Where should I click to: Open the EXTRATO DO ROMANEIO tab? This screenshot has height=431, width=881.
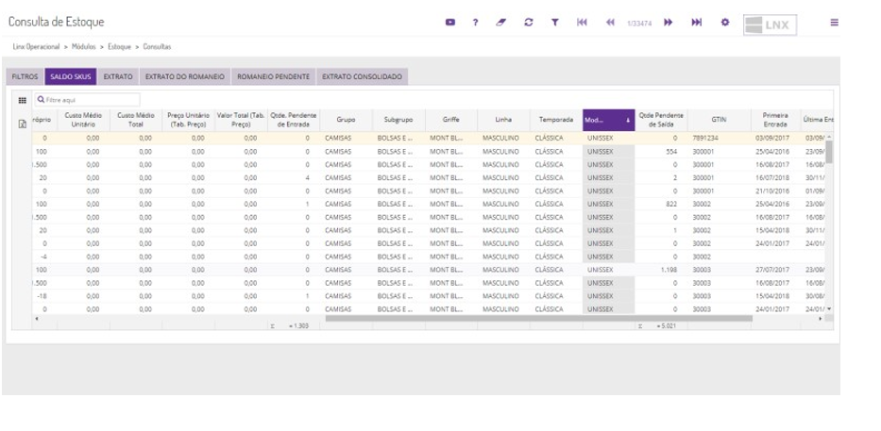pos(185,77)
